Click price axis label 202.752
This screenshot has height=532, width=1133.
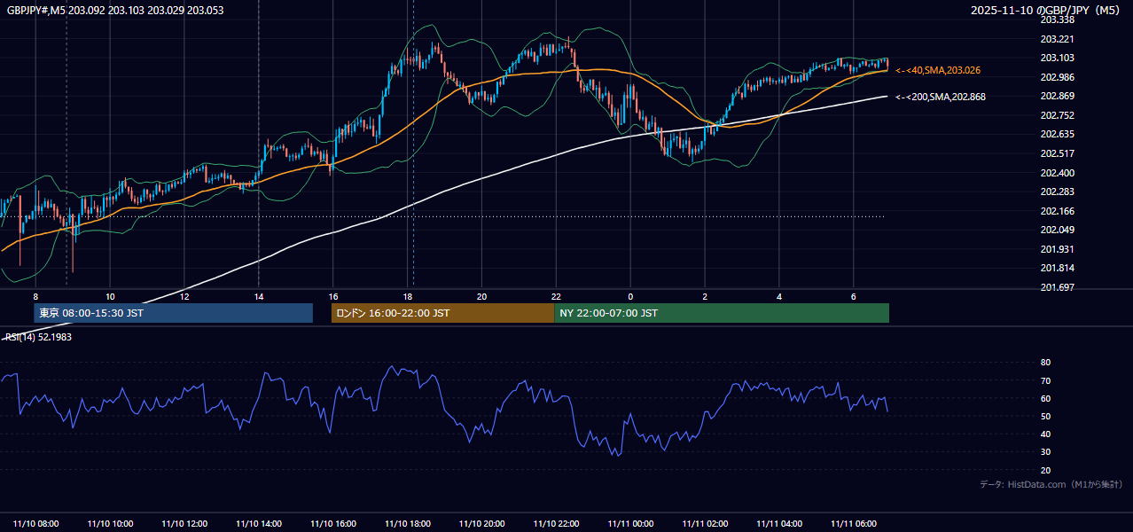coord(1057,115)
